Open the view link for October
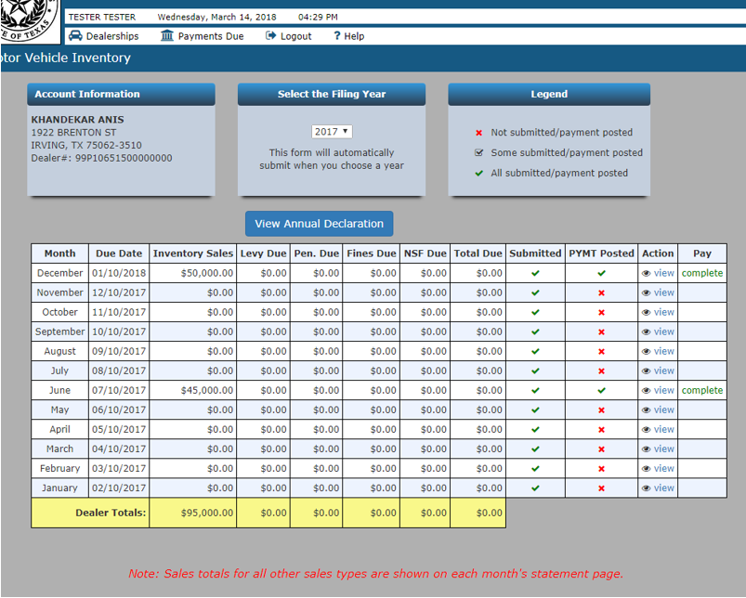The image size is (746, 598). (663, 313)
